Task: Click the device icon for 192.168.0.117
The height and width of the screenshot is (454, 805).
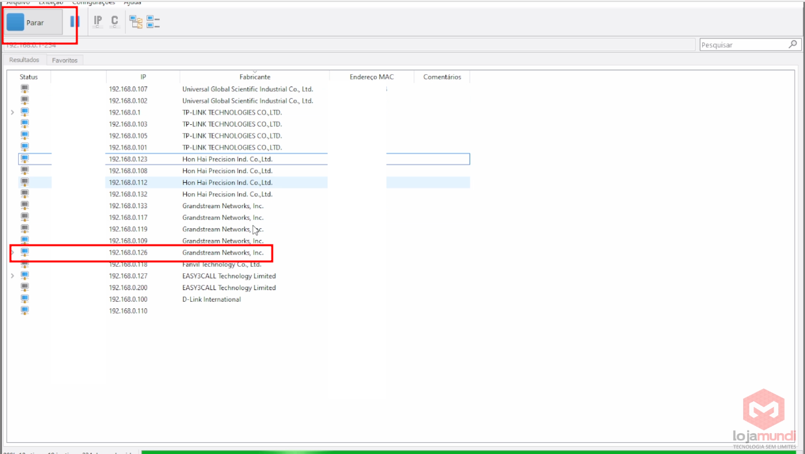Action: 25,217
